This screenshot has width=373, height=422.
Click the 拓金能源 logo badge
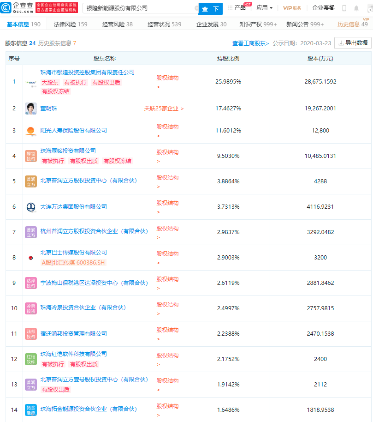pos(31,410)
